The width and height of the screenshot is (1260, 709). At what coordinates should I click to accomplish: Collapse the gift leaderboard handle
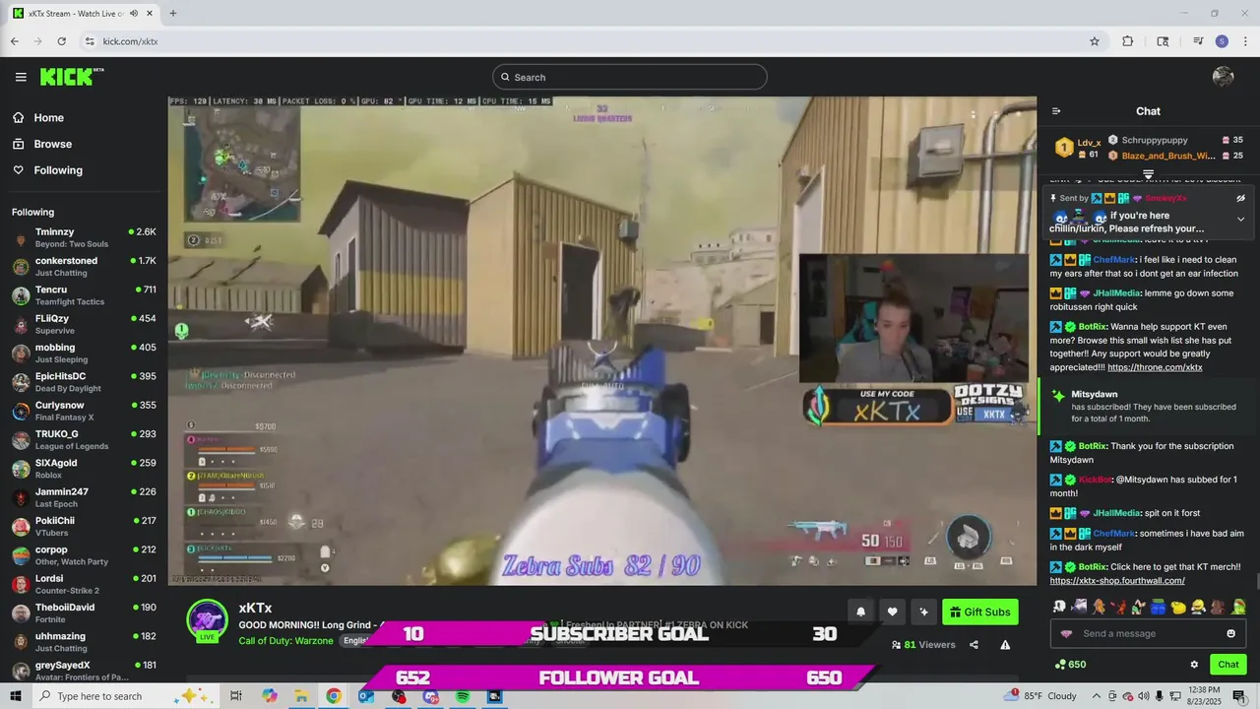1148,174
